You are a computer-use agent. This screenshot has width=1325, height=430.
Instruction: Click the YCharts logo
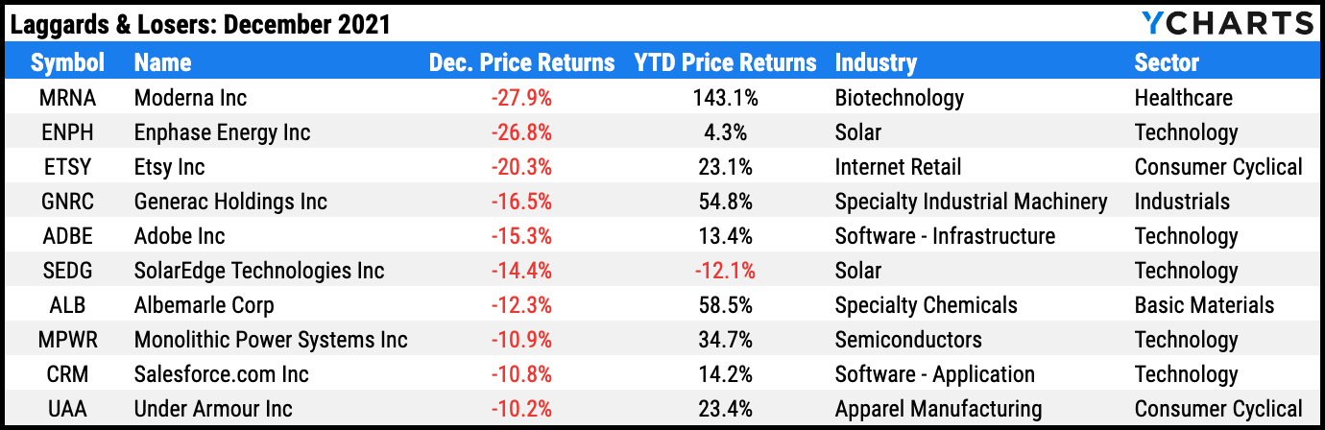pyautogui.click(x=1226, y=23)
